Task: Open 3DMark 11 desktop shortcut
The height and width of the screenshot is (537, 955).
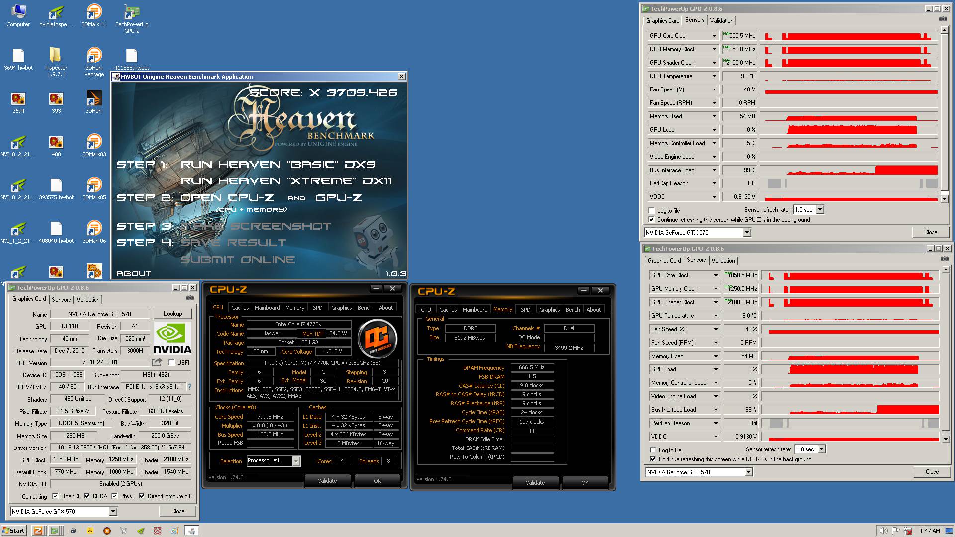Action: 94,15
